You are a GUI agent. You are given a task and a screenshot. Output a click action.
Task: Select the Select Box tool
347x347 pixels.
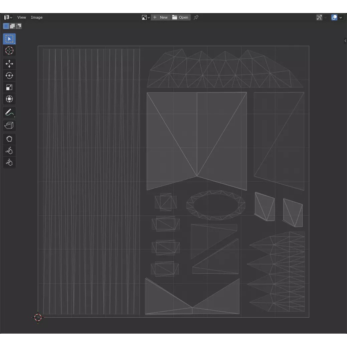9,39
